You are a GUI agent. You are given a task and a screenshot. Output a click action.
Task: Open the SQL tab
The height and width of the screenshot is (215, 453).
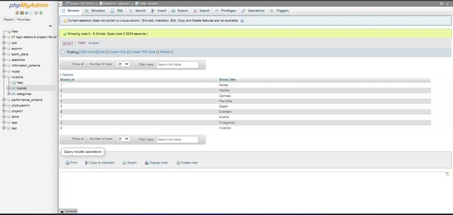coord(117,11)
